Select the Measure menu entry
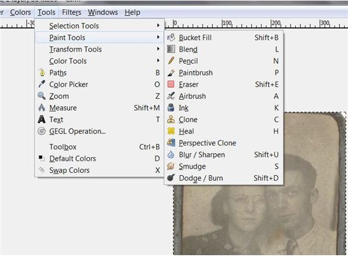Image resolution: width=348 pixels, height=261 pixels. 99,108
